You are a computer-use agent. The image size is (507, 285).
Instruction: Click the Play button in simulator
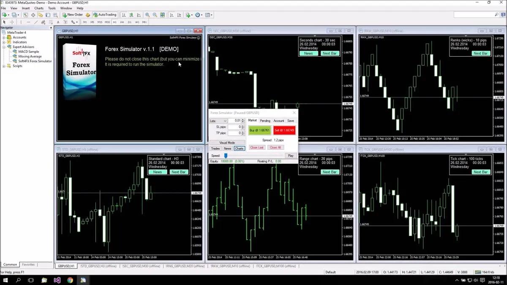coord(291,156)
